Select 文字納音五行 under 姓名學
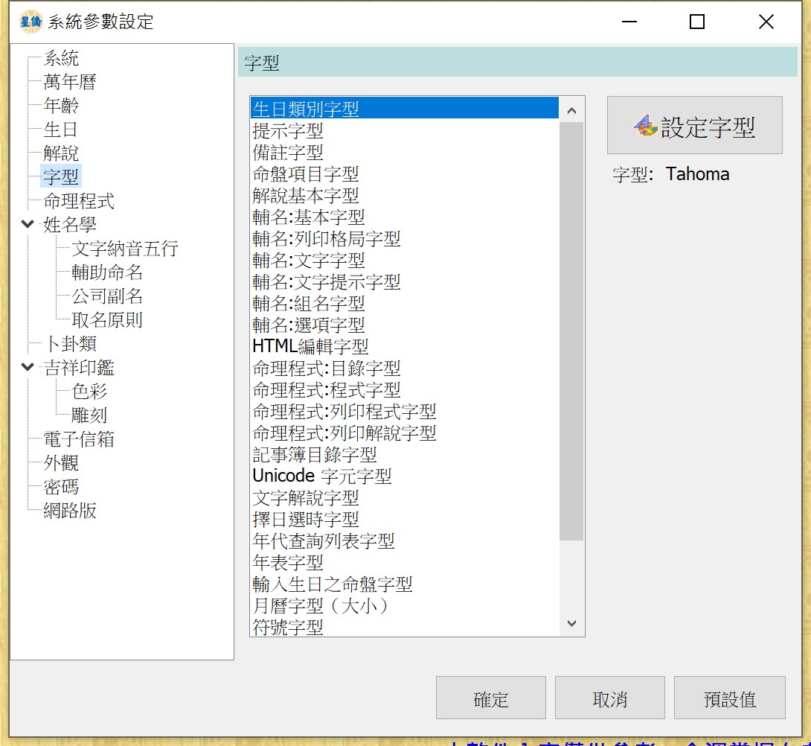This screenshot has width=811, height=746. click(x=125, y=249)
